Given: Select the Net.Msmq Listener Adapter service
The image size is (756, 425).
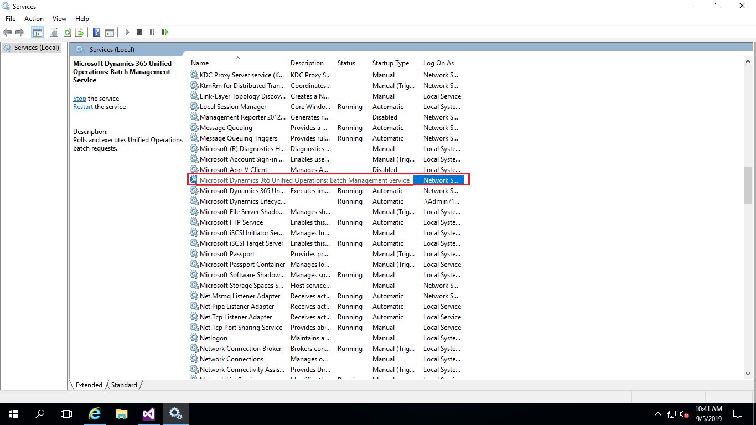Looking at the screenshot, I should pos(240,296).
